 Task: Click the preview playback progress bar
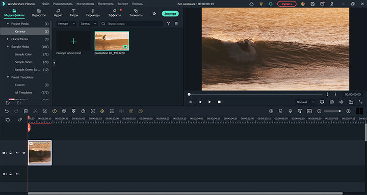(x=255, y=95)
